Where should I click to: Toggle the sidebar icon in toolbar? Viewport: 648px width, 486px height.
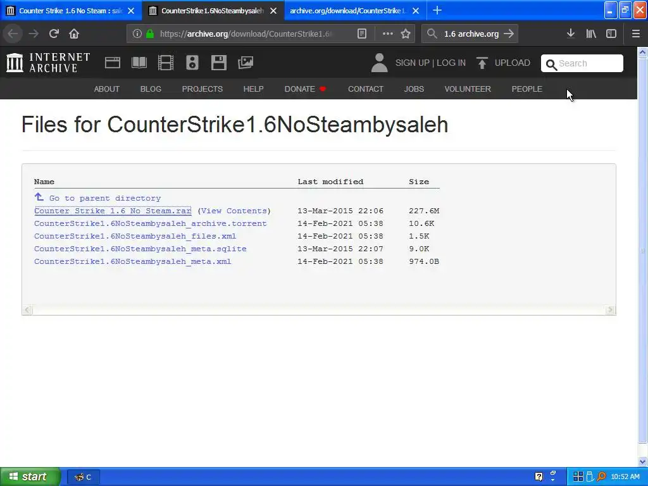pyautogui.click(x=611, y=34)
